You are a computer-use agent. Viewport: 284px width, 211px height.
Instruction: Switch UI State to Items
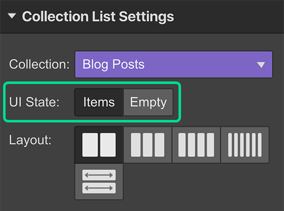click(99, 102)
